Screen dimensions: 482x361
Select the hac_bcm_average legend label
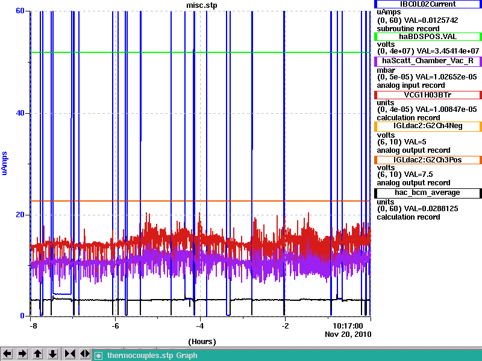428,193
